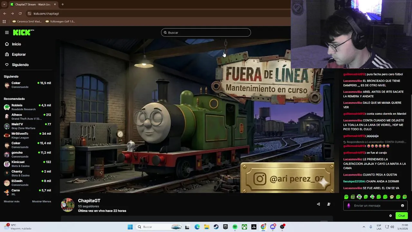
Task: Pick the angry square-face emote
Action: [x=353, y=197]
